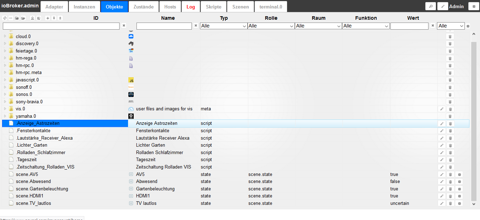The image size is (480, 220).
Task: Click the Name filter input field
Action: pyautogui.click(x=164, y=26)
